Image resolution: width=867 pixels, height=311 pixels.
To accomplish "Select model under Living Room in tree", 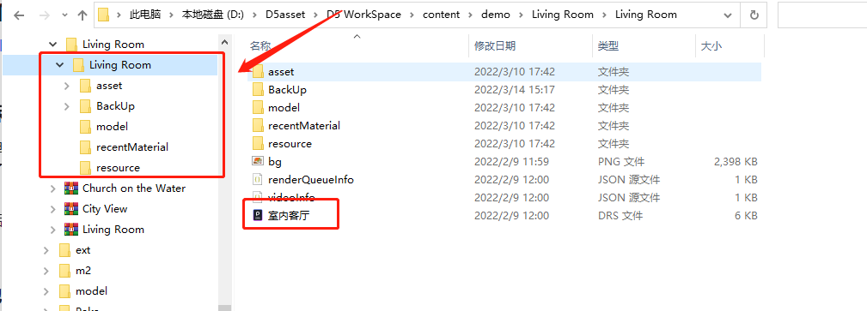I will (112, 126).
